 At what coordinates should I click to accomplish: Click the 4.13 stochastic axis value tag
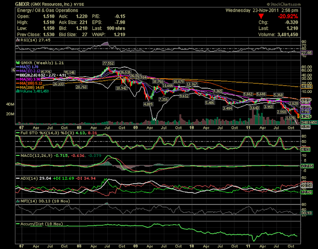(x=305, y=149)
